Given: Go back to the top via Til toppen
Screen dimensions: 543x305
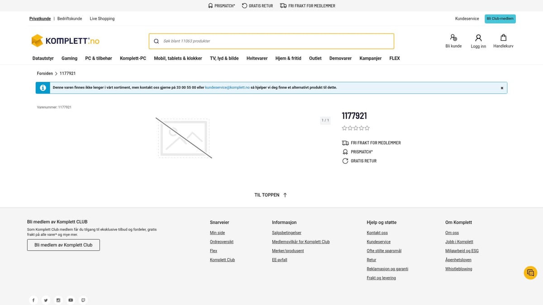Looking at the screenshot, I should click(271, 195).
